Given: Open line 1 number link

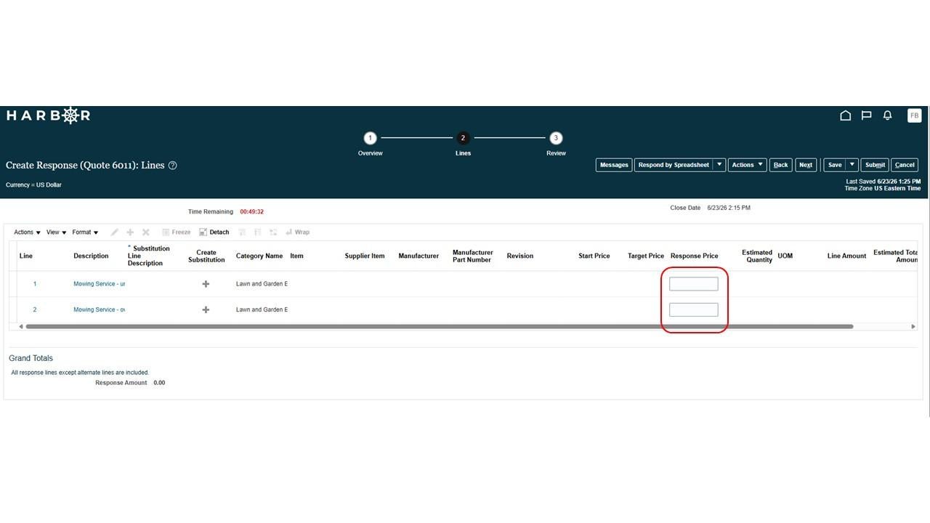Looking at the screenshot, I should (x=35, y=284).
